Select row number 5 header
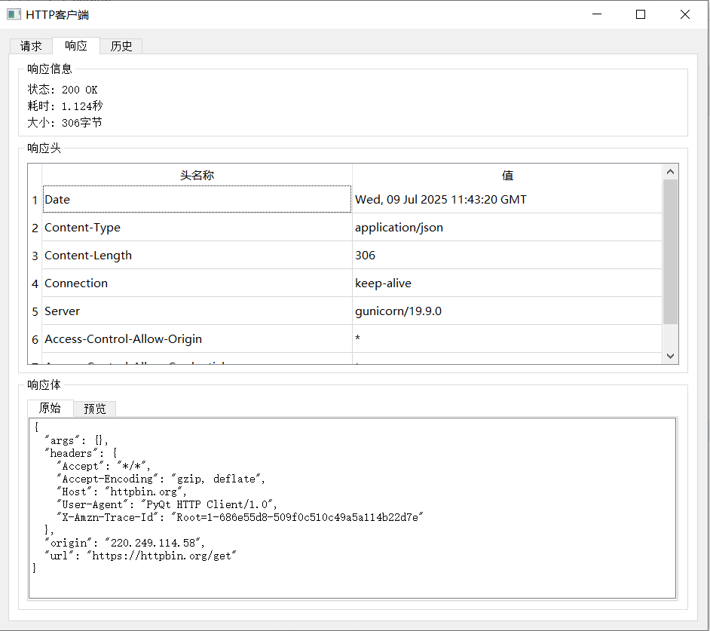 tap(35, 311)
